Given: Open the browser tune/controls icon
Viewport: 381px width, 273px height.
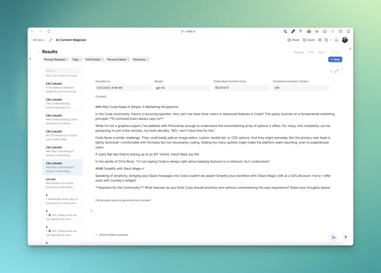Looking at the screenshot, I should 340,31.
